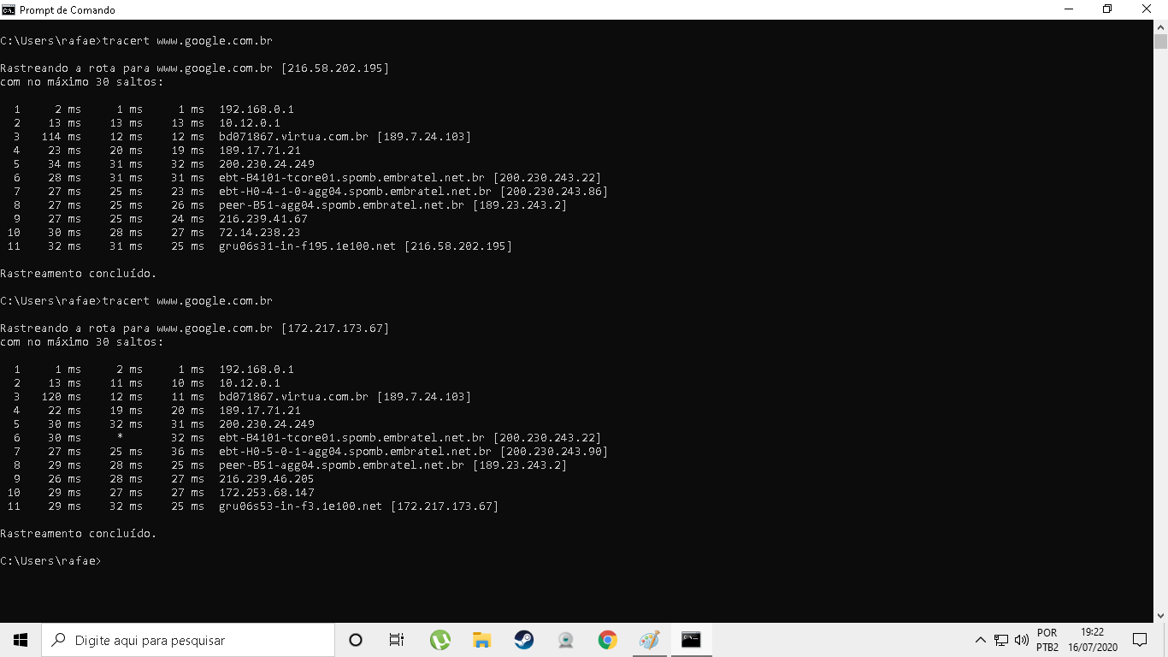Click the bracketed IP '[200.230.243.86]'
Screen dimensions: 1168x657
(x=554, y=192)
